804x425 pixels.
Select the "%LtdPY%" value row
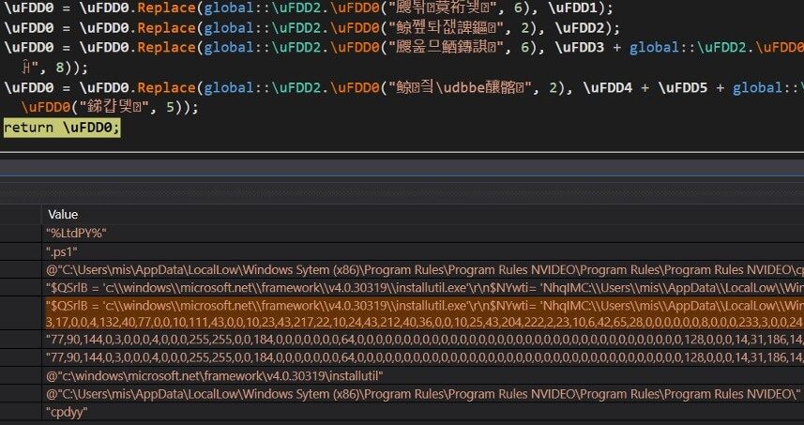(423, 234)
